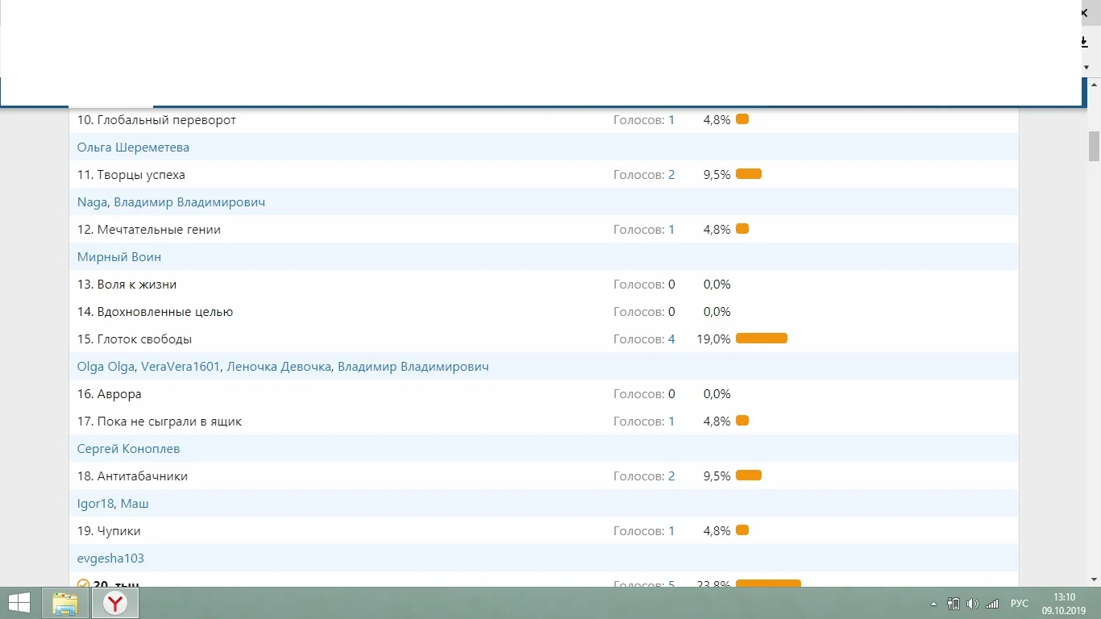Viewport: 1101px width, 619px height.
Task: Click vote count for Чупики
Action: coord(671,531)
